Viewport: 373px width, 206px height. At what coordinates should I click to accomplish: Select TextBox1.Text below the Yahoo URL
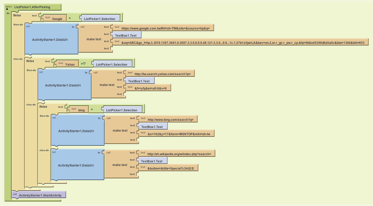[139, 80]
